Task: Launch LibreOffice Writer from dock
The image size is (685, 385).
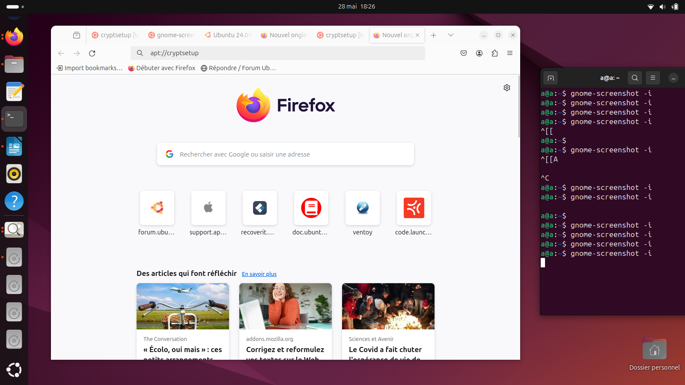Action: 14,146
